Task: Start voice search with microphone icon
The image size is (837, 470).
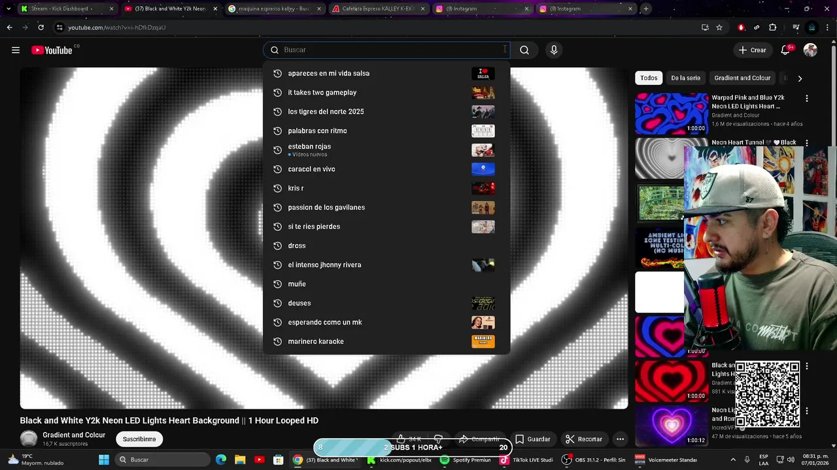Action: click(554, 50)
